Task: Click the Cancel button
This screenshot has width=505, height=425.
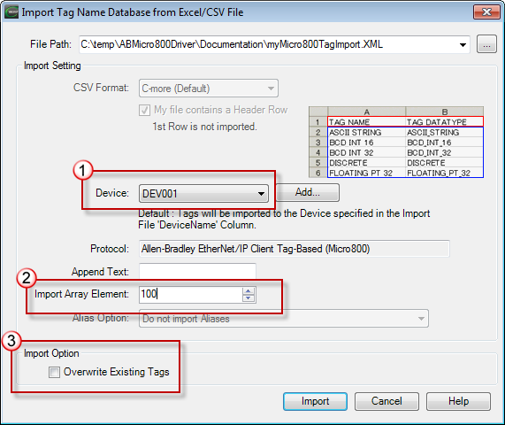Action: pos(386,401)
